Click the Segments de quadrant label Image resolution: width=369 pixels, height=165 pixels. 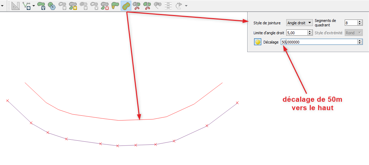point(326,23)
